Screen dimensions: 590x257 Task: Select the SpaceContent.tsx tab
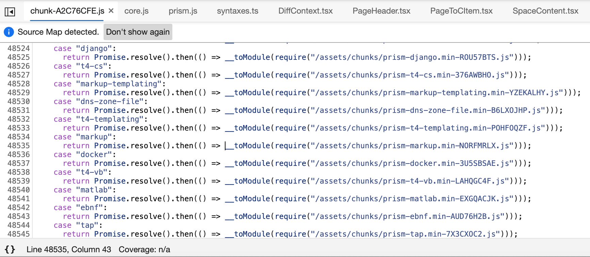(545, 11)
